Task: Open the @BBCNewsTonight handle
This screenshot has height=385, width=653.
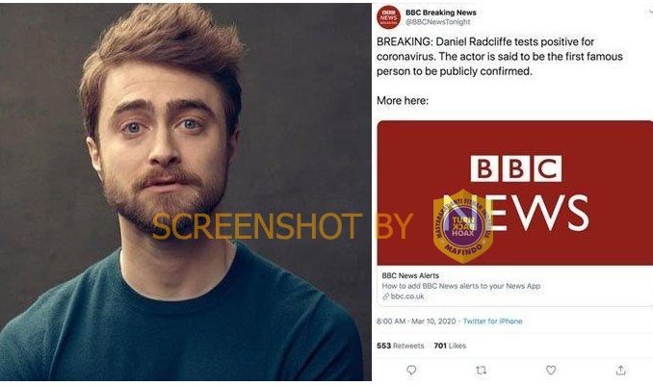Action: point(437,22)
